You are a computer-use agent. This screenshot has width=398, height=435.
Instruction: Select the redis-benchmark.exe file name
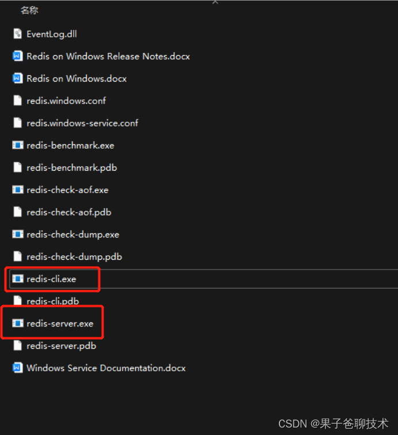70,145
